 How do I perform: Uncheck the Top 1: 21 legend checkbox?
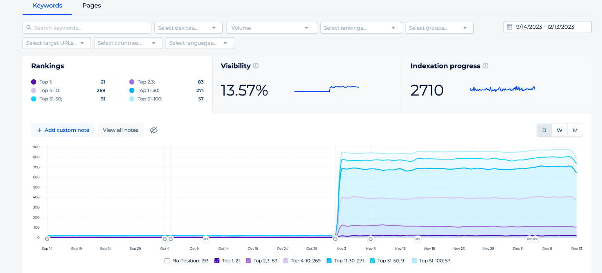(x=217, y=261)
